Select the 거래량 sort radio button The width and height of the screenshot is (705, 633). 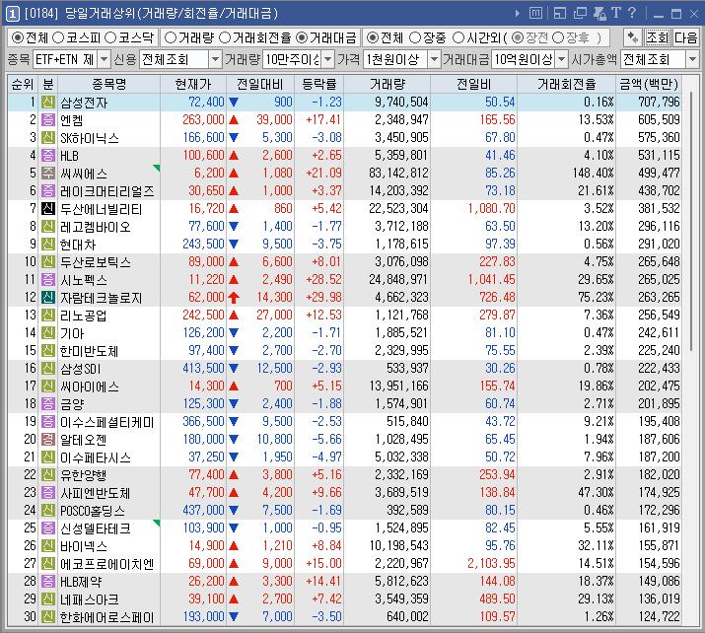tap(171, 37)
